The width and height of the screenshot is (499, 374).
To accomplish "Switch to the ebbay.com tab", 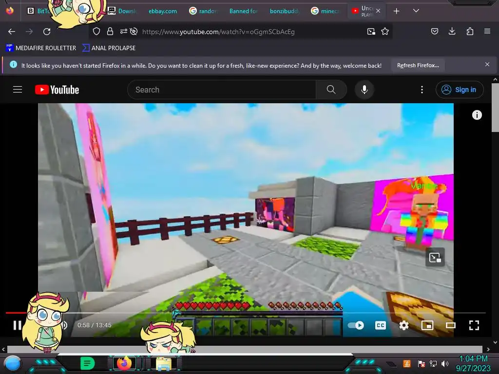I will (x=162, y=11).
